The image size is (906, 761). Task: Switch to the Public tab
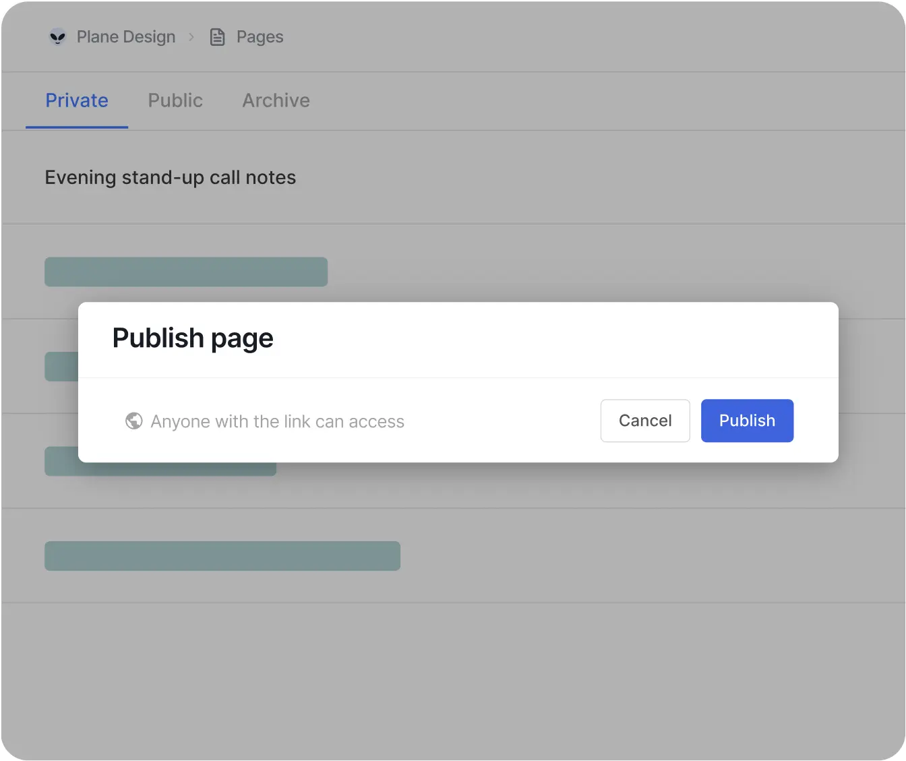tap(175, 100)
